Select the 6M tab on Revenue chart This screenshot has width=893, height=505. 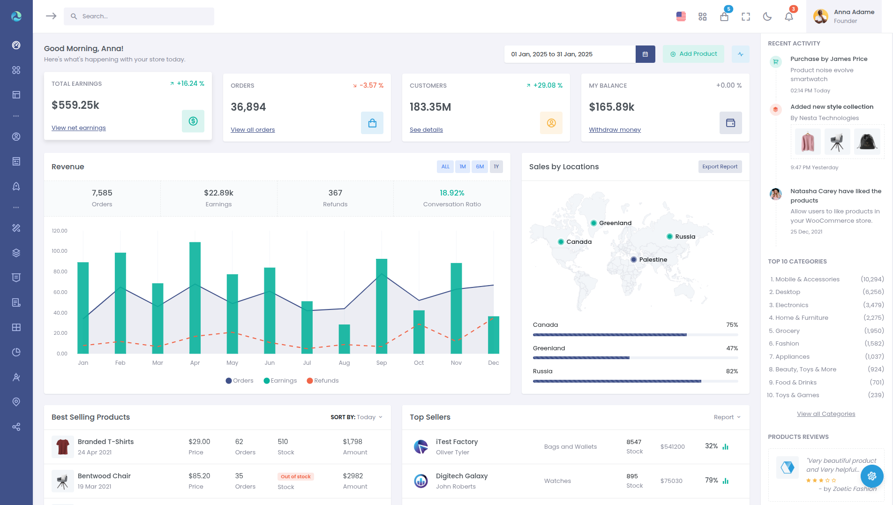coord(479,166)
